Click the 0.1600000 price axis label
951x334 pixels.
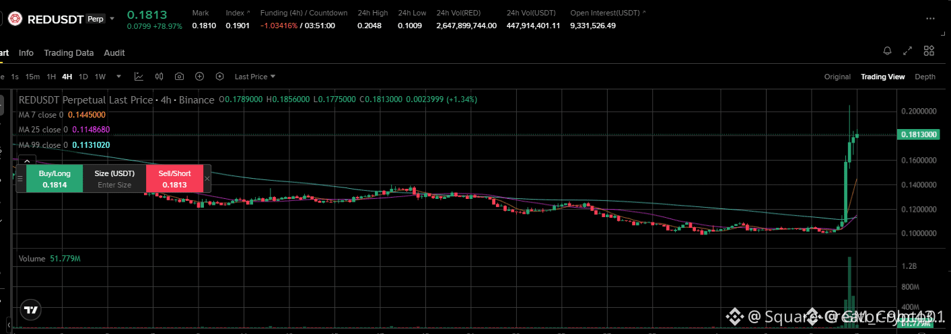point(920,160)
